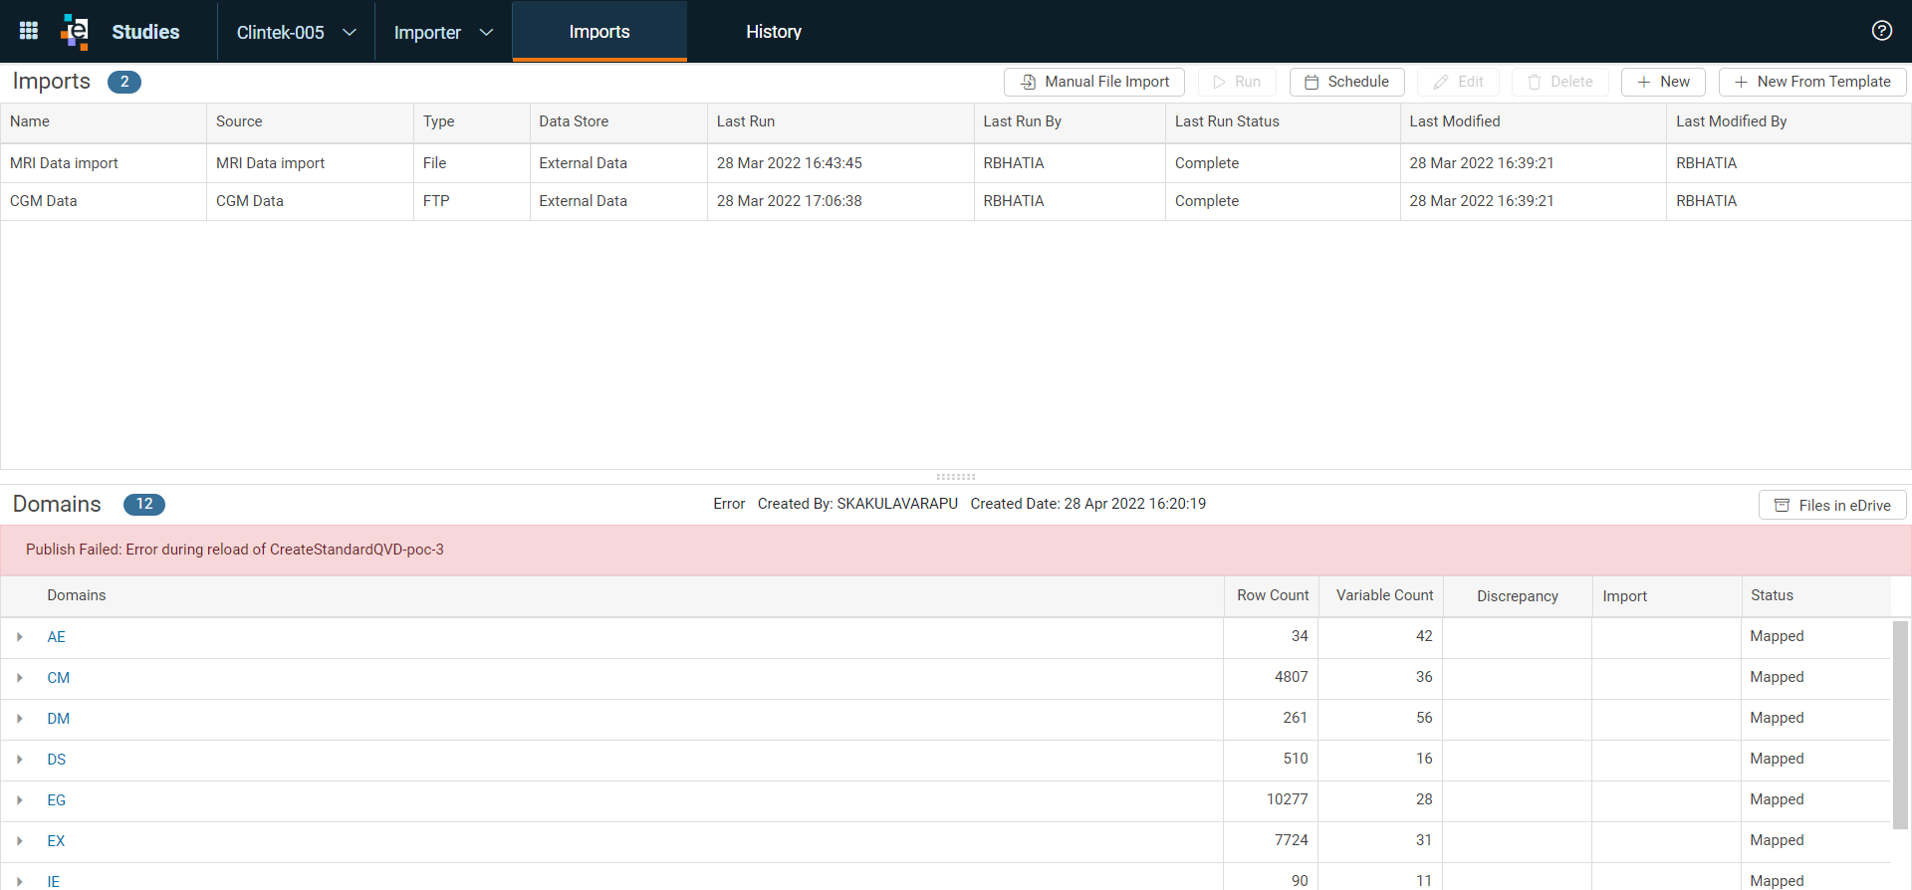Open the help question mark icon
The width and height of the screenshot is (1912, 890).
1881,31
